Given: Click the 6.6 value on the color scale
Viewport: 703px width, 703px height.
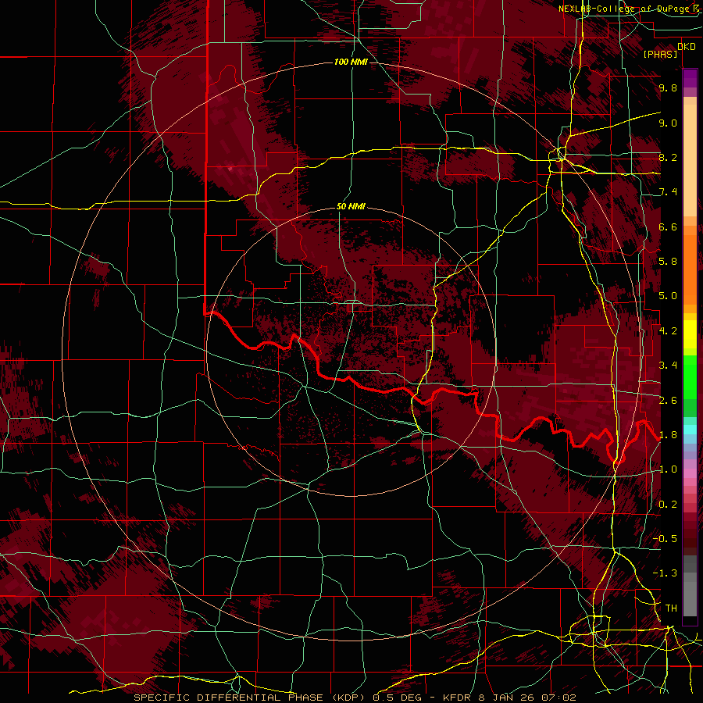Looking at the screenshot, I should coord(668,227).
